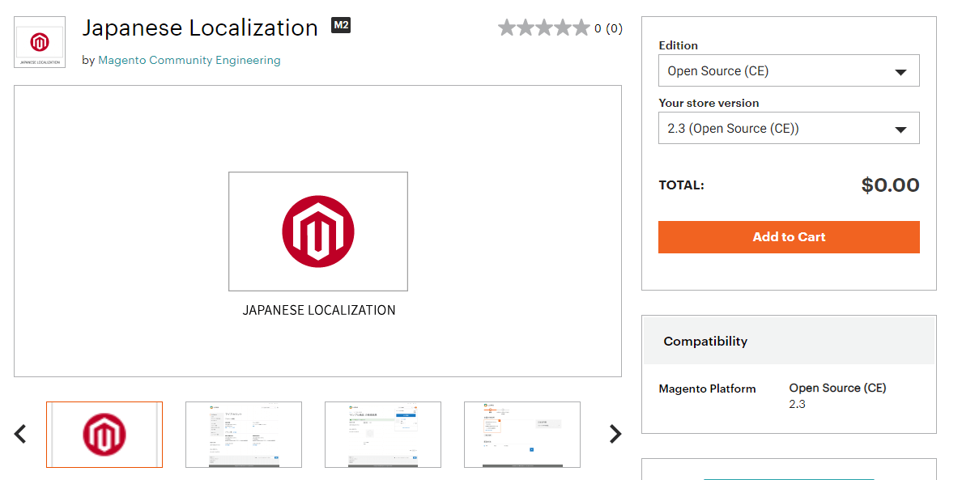Open the Your store version dropdown
Viewport: 962px width, 480px height.
788,128
